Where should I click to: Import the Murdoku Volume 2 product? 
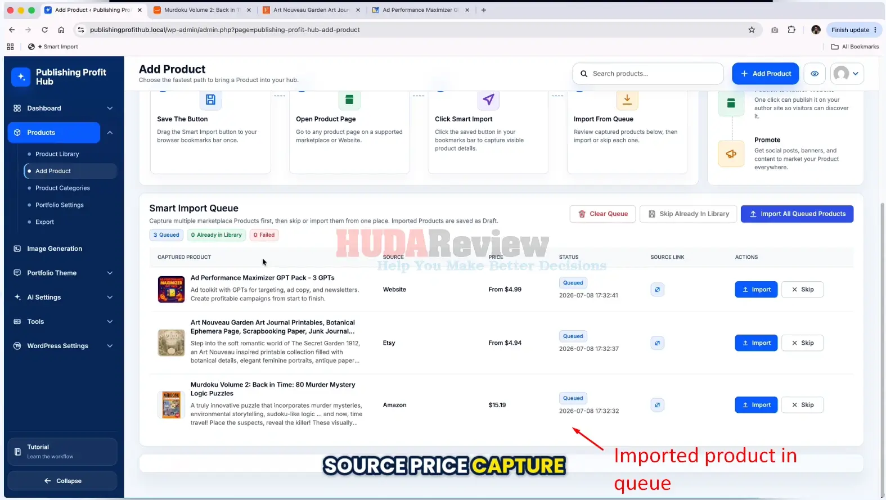[756, 405]
